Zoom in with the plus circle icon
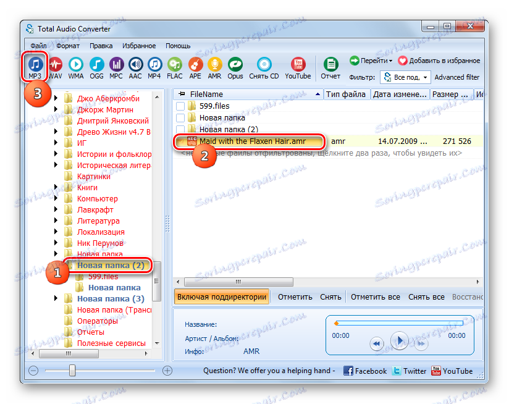 click(x=167, y=370)
